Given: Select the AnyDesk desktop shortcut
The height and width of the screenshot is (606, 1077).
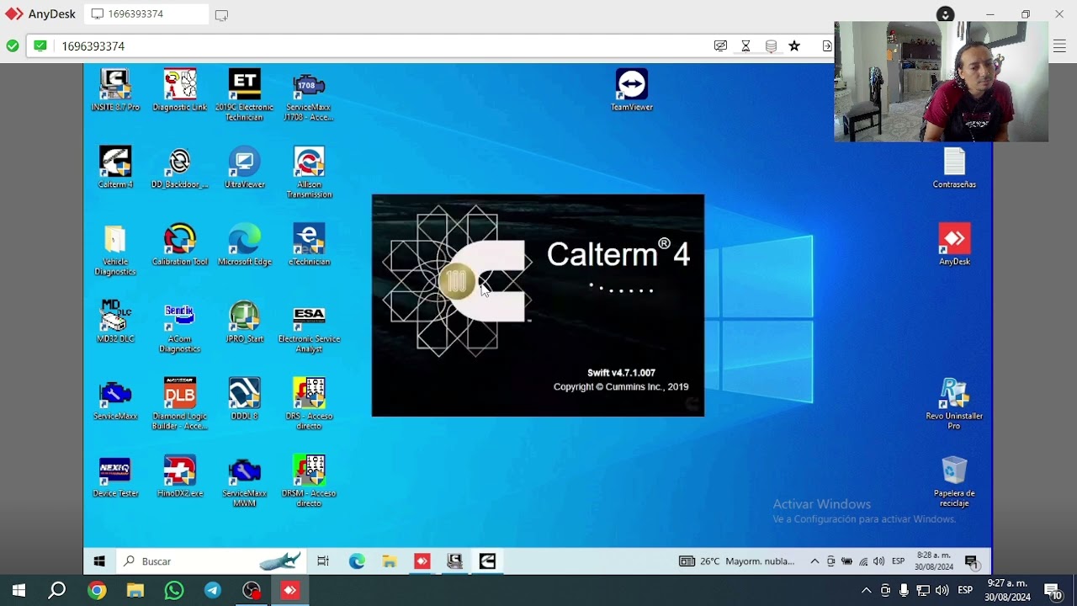Looking at the screenshot, I should (954, 245).
